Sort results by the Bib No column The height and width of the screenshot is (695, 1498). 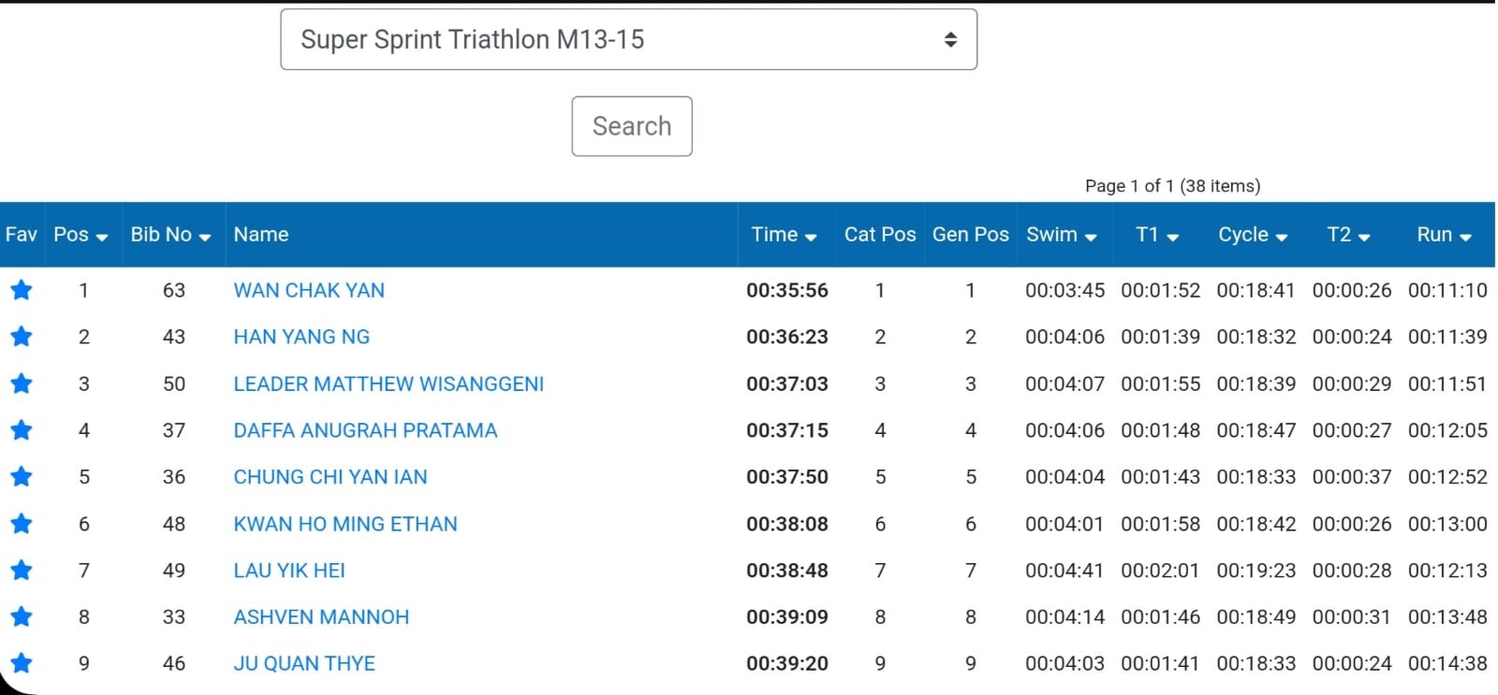click(170, 235)
